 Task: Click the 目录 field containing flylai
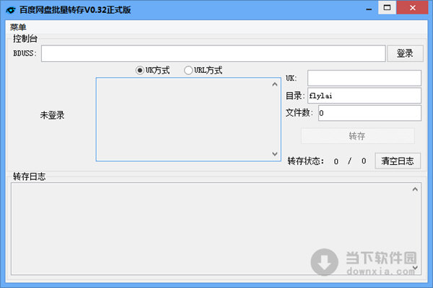(x=364, y=96)
